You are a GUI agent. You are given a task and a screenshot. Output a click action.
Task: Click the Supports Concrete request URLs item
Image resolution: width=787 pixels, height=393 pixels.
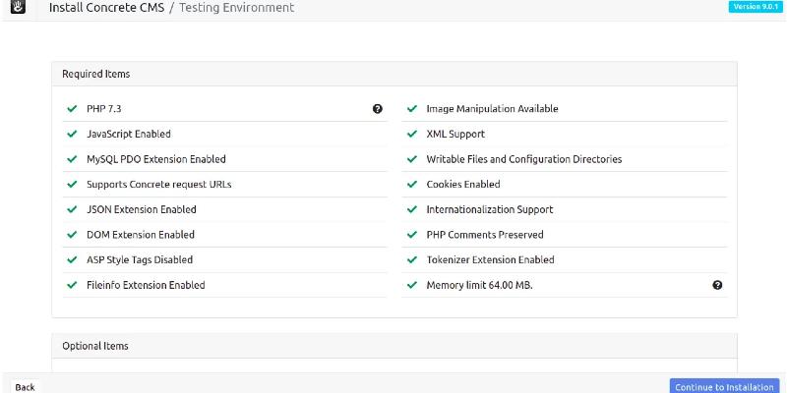(158, 185)
